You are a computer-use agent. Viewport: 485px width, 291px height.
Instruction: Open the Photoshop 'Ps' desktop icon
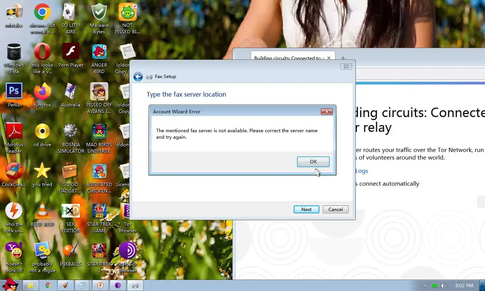tap(14, 95)
